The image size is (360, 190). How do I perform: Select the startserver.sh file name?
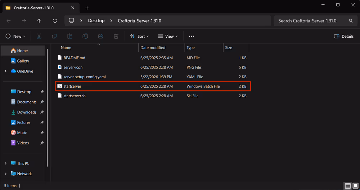75,96
